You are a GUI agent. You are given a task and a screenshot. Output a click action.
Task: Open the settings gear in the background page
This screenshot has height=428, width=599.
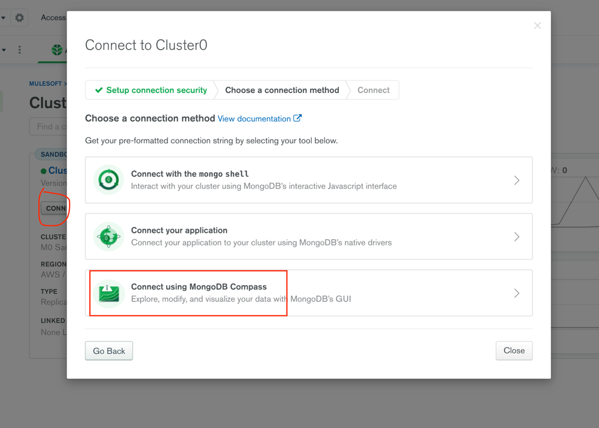coord(19,17)
